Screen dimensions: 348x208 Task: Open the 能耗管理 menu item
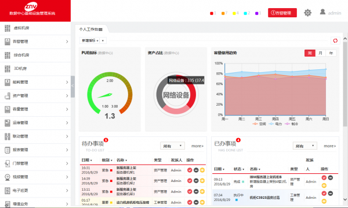(35, 82)
